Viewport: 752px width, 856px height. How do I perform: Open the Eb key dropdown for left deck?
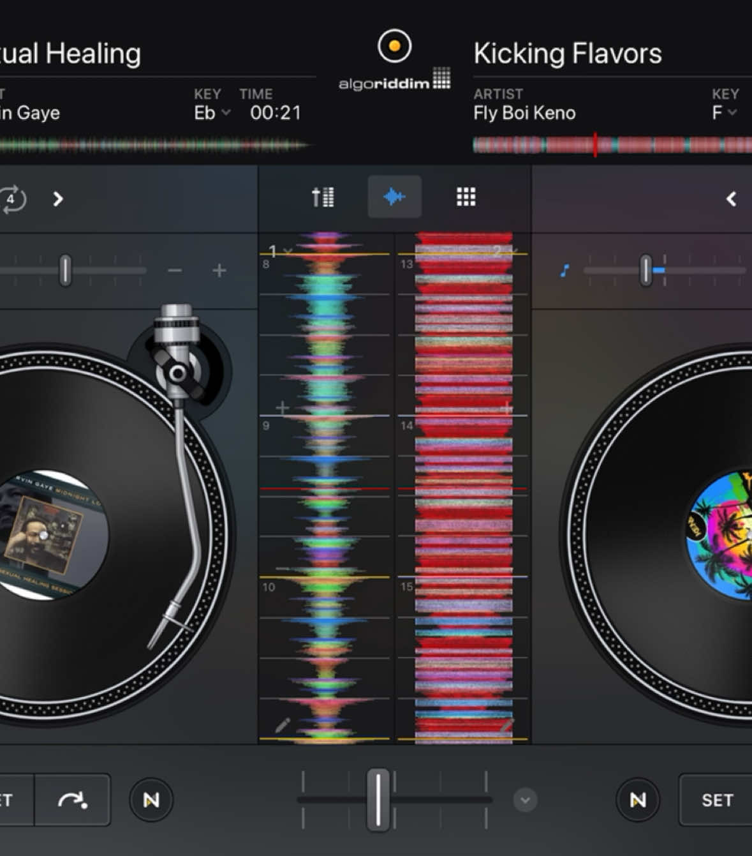(212, 113)
